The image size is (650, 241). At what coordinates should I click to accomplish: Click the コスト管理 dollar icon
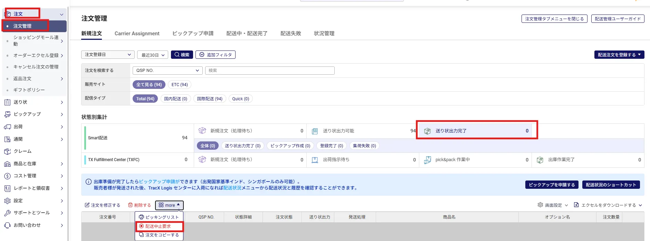coord(7,176)
